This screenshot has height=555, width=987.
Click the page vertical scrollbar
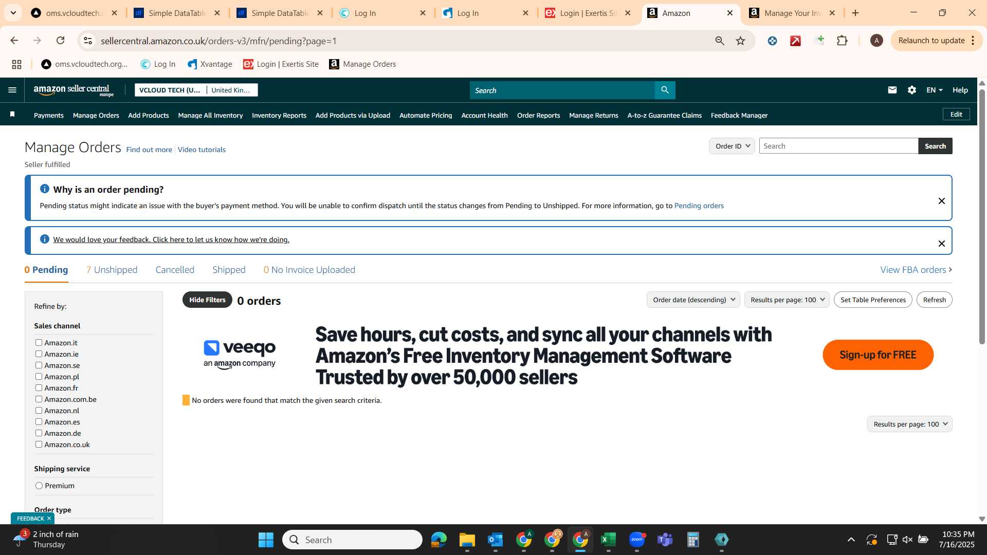point(982,216)
